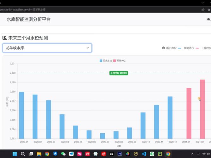211x158 pixels.
Task: Toggle 历史水位 series in chart legend
Action: point(105,60)
